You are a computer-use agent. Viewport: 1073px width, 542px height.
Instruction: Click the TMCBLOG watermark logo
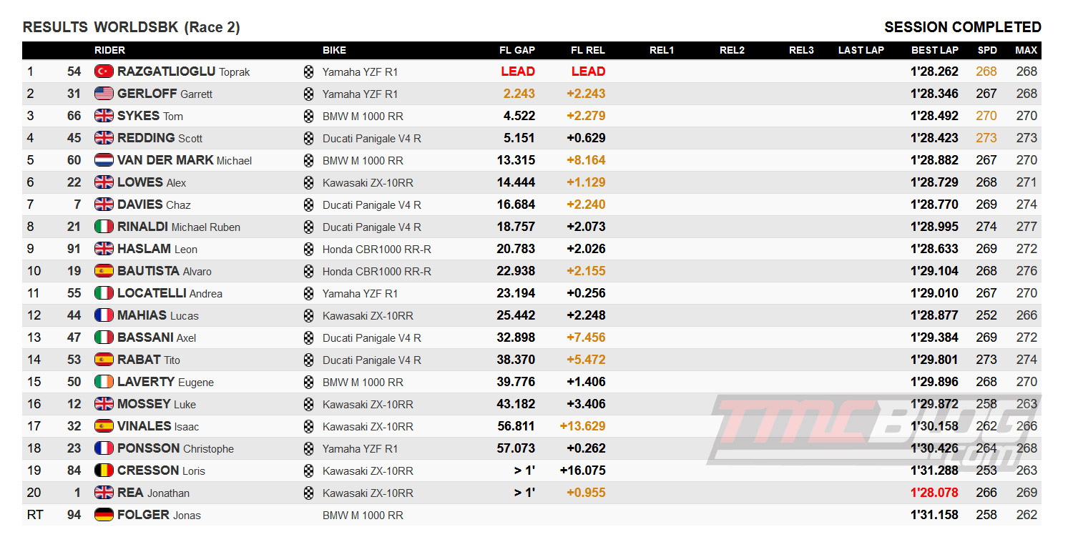pos(873,432)
